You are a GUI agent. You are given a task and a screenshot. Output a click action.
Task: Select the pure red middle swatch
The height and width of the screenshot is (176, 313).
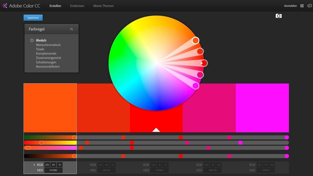(156, 121)
